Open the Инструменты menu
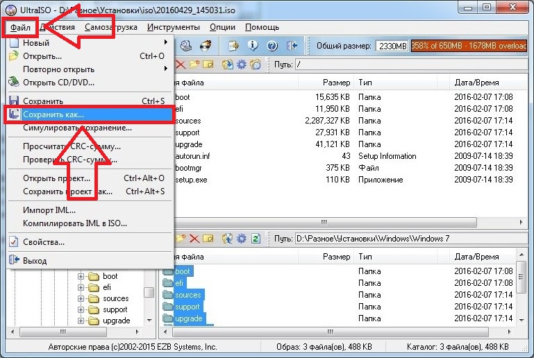Image resolution: width=534 pixels, height=358 pixels. click(174, 27)
